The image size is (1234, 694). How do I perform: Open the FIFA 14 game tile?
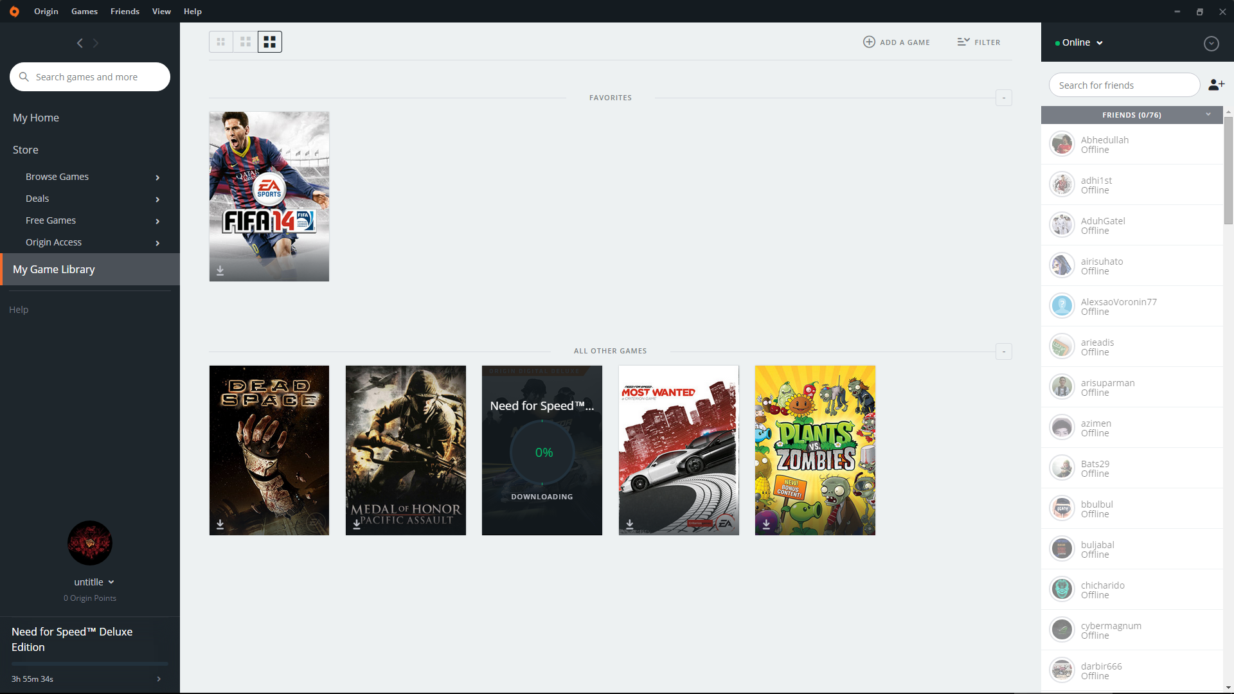coord(269,196)
